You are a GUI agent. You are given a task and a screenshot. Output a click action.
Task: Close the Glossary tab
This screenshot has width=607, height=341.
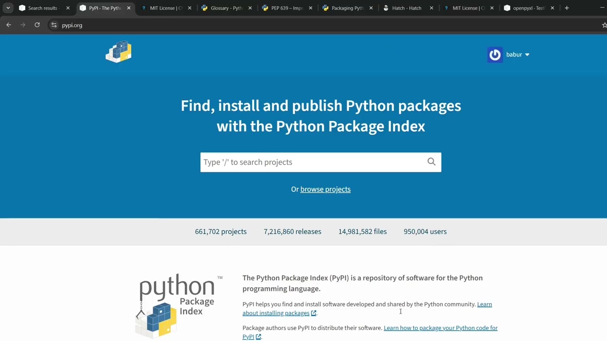(250, 8)
